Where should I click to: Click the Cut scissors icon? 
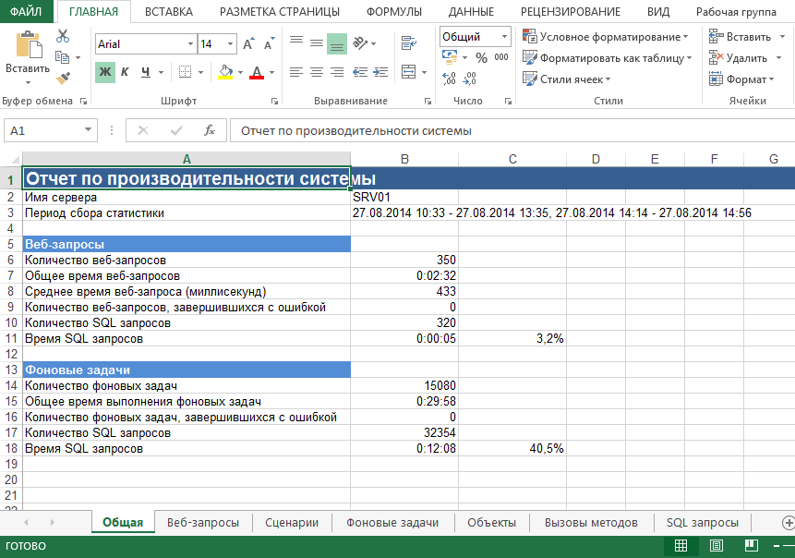click(63, 36)
